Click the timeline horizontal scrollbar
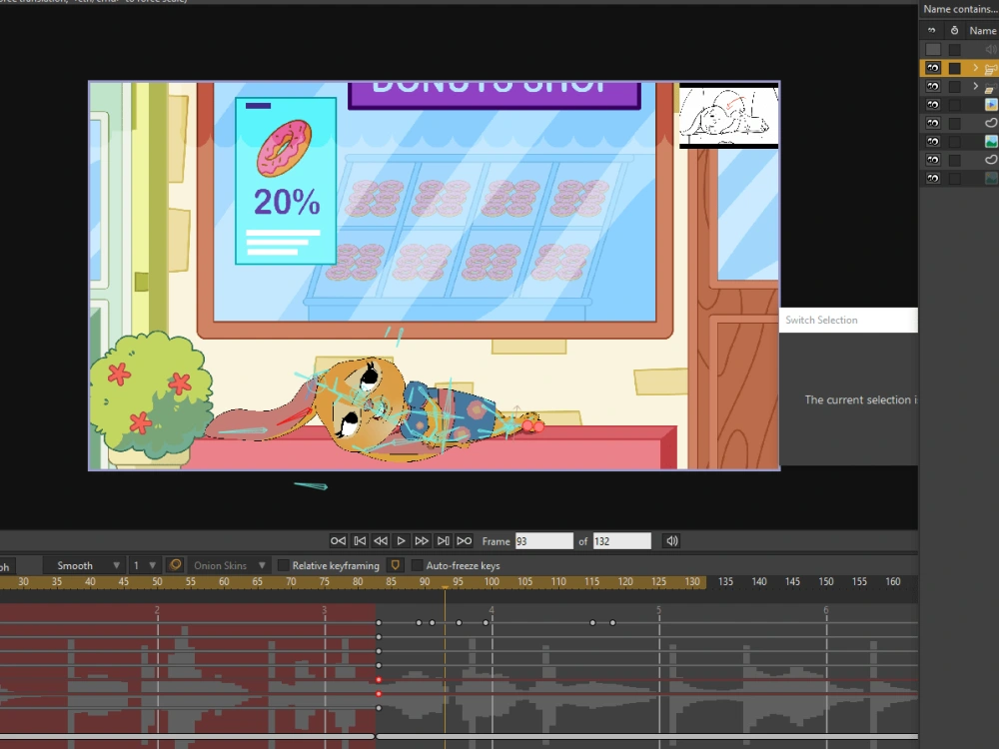This screenshot has width=999, height=749. (459, 737)
